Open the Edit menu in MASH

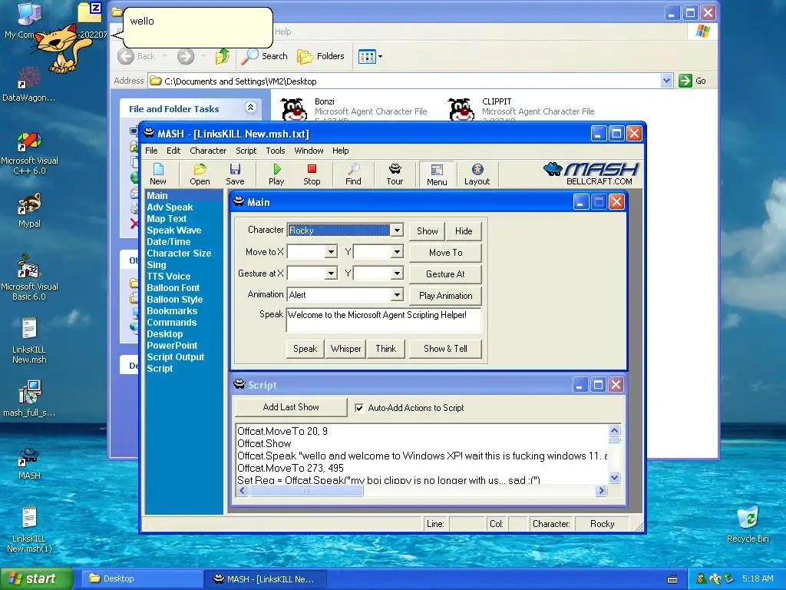click(x=173, y=151)
